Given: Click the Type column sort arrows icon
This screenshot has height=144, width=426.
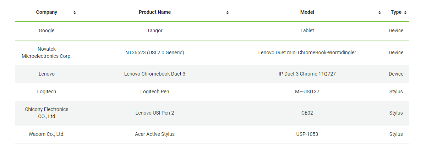Looking at the screenshot, I should [x=405, y=12].
